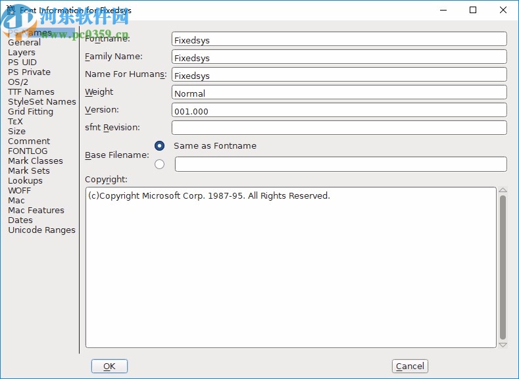
Task: Open the PS Private section
Action: [x=29, y=72]
